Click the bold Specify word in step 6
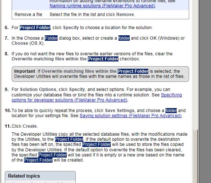Viewport: 211px width, 183px height. coord(71,28)
